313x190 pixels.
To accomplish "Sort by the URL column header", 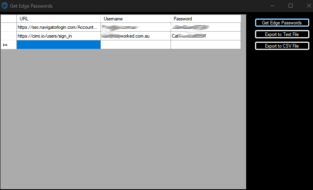I will click(58, 19).
